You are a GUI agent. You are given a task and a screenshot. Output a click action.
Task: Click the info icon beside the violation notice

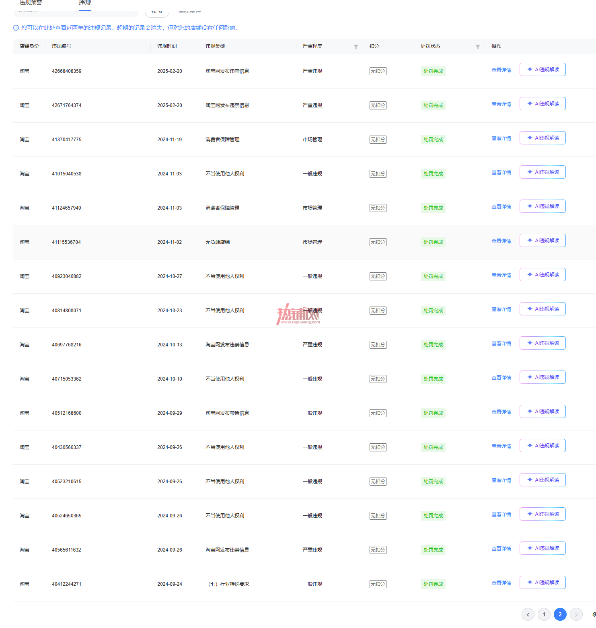tap(16, 28)
